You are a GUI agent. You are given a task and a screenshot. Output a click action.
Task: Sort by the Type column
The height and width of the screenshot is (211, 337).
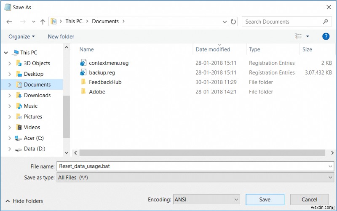point(254,49)
